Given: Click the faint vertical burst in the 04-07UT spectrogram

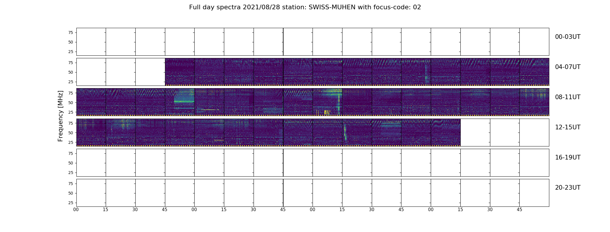Looking at the screenshot, I should [426, 72].
